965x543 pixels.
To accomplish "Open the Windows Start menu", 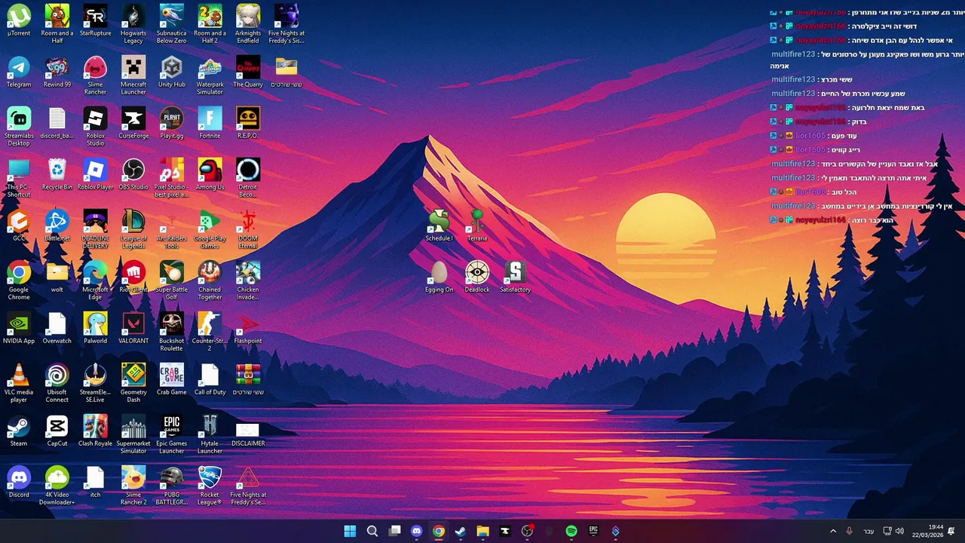I will [x=350, y=531].
